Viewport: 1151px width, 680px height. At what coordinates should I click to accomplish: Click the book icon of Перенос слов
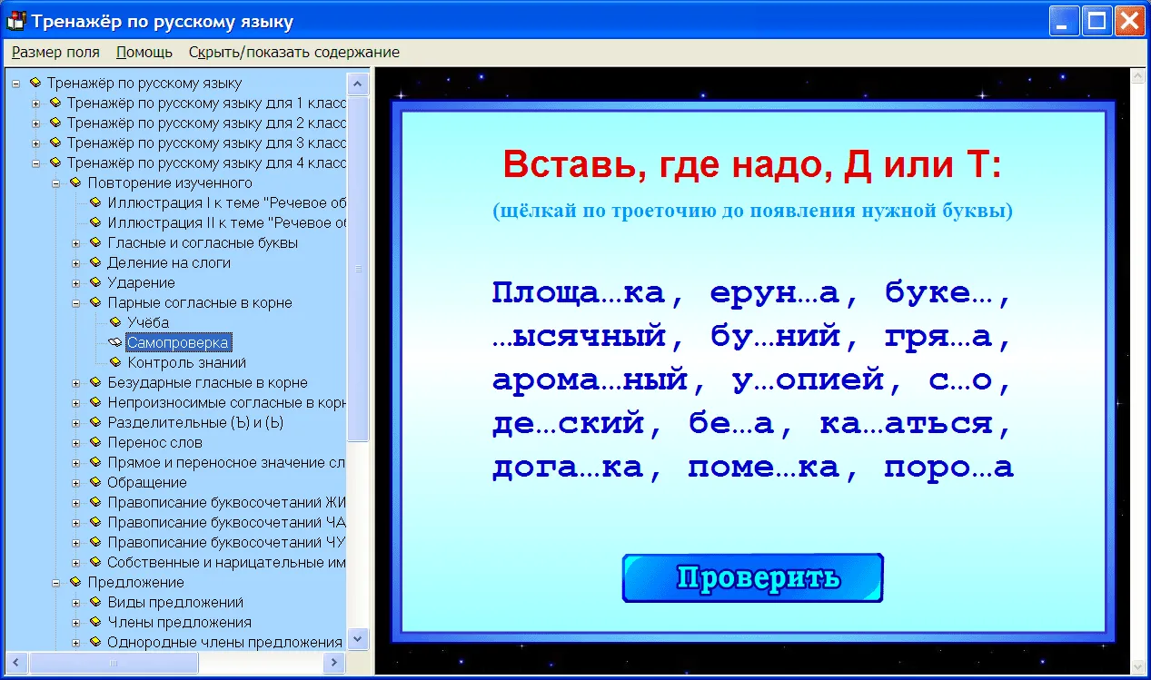95,442
